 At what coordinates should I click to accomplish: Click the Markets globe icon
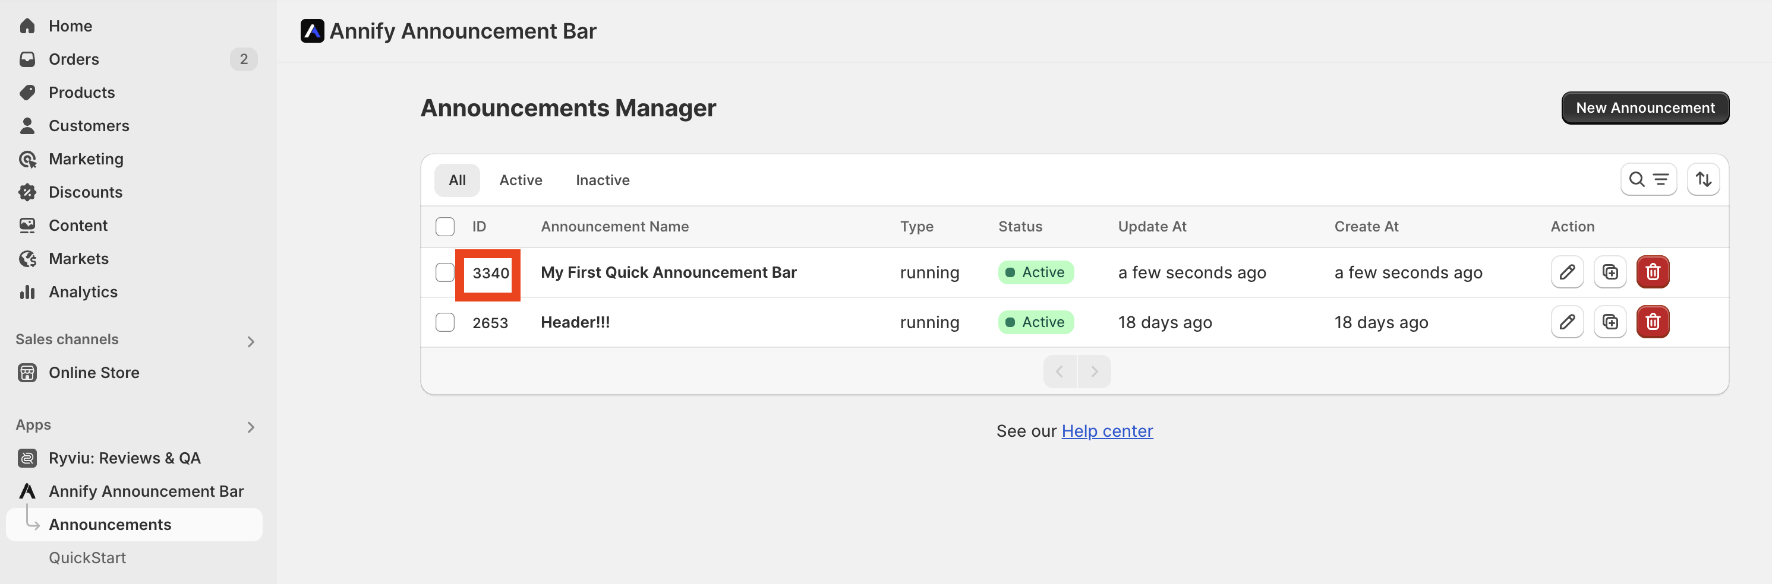pos(27,259)
